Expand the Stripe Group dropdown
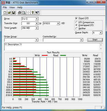107x111 pixels. [x=36, y=40]
